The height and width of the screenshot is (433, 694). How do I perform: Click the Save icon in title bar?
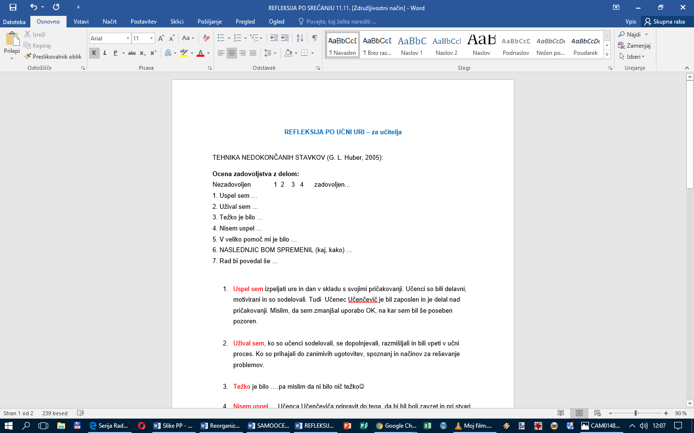click(x=13, y=7)
